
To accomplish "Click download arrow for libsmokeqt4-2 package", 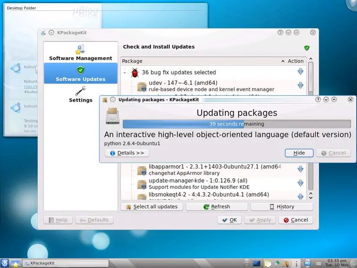I will coord(300,197).
